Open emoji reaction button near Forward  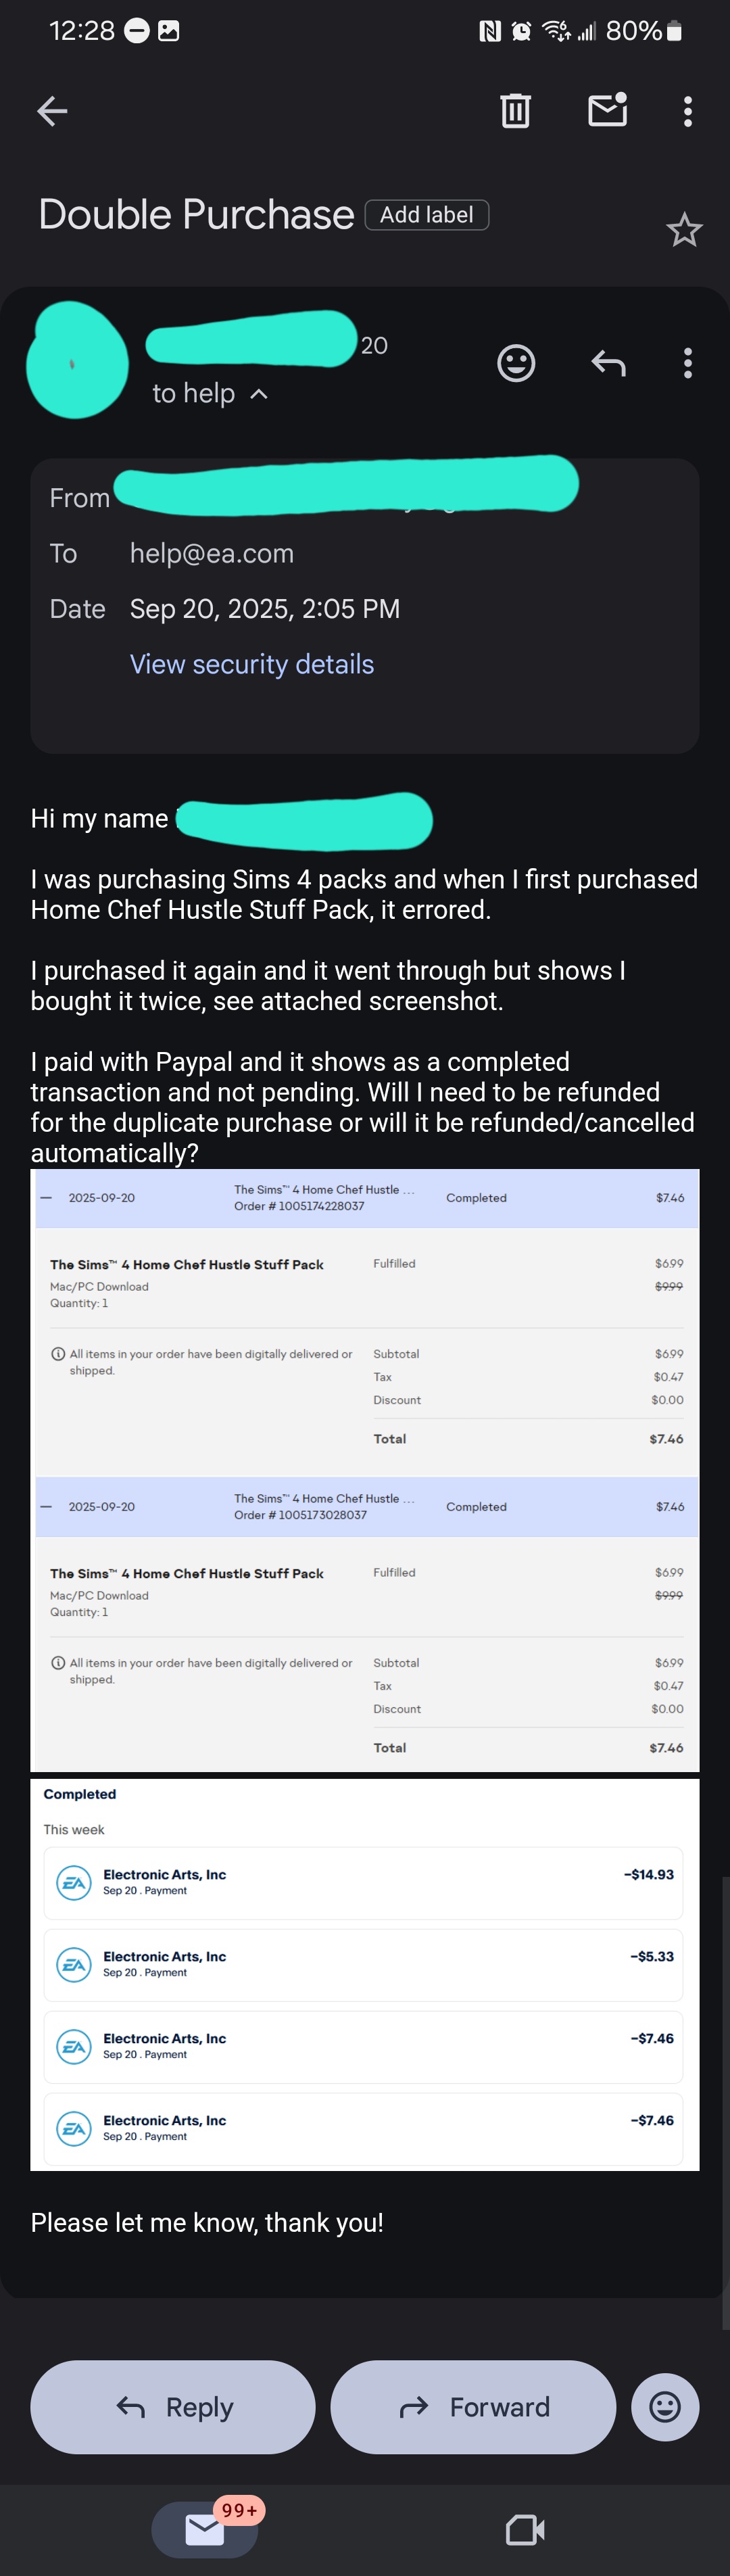[665, 2406]
